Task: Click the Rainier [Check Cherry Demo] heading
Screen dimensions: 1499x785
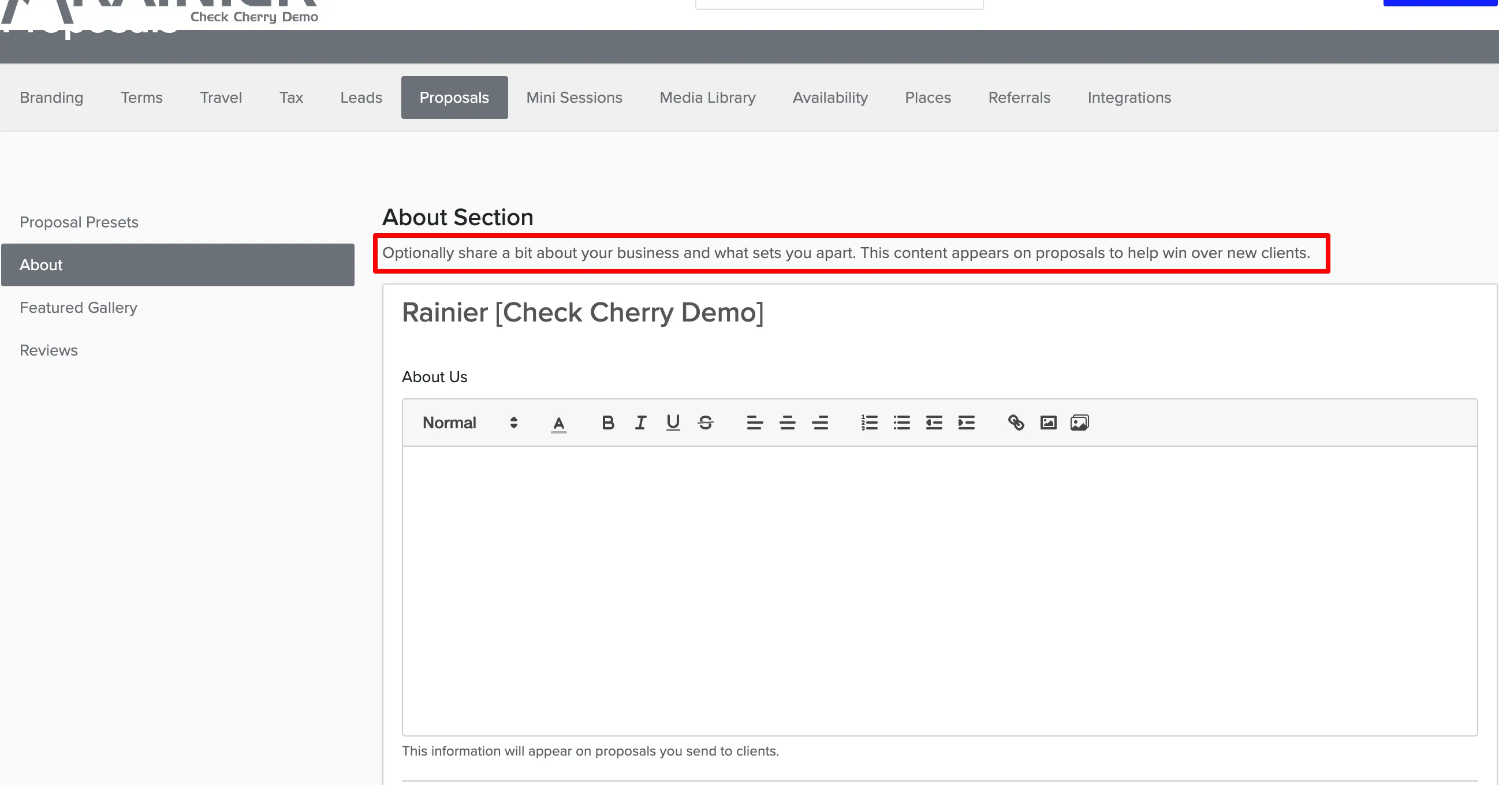Action: (x=583, y=313)
